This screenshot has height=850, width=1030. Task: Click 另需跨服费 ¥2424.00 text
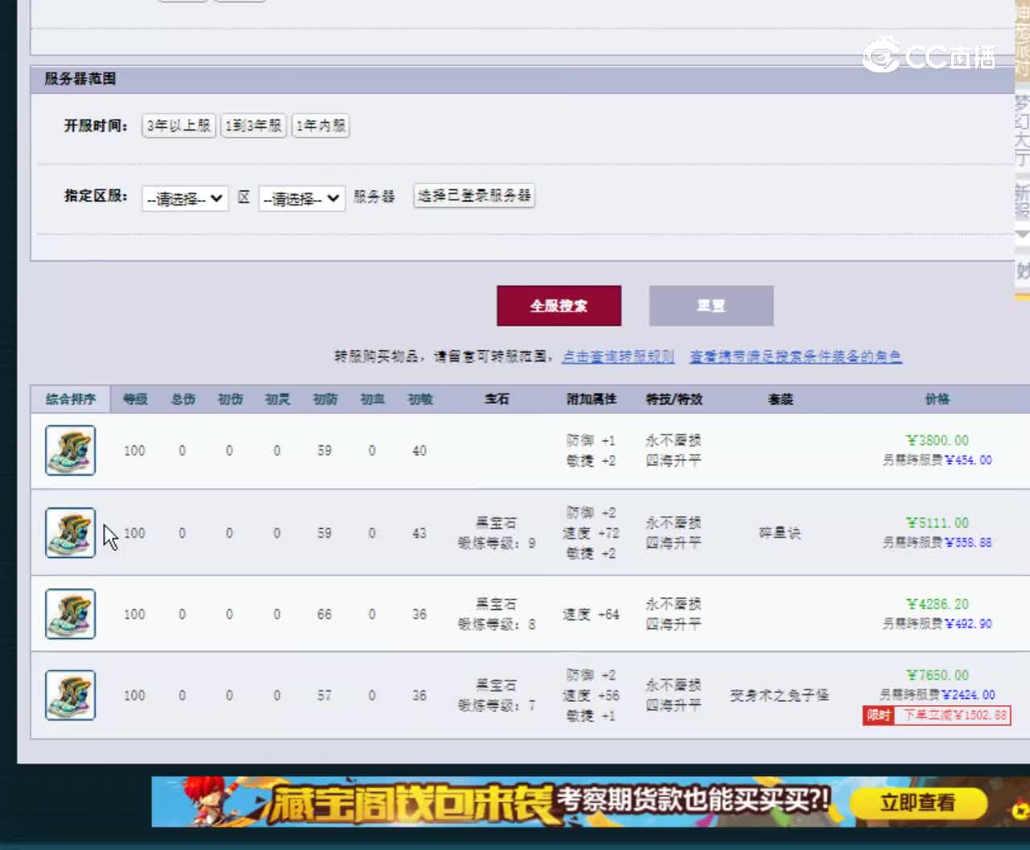[x=937, y=695]
